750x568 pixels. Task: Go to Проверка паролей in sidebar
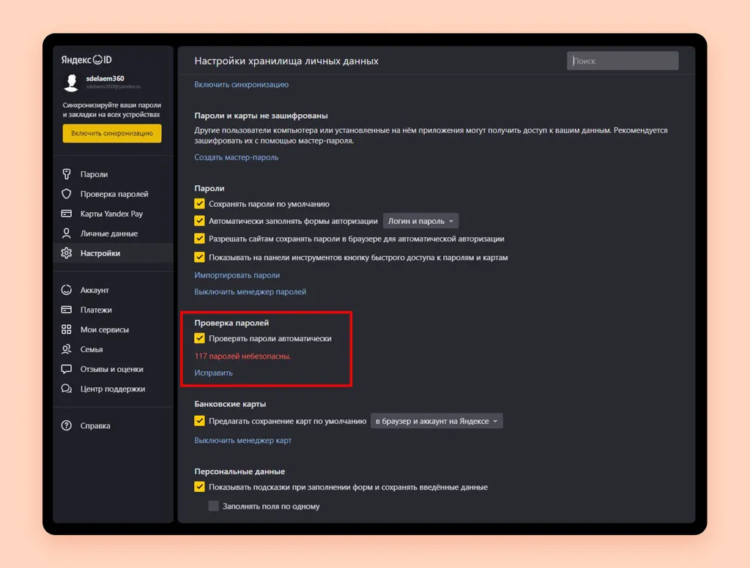(113, 194)
